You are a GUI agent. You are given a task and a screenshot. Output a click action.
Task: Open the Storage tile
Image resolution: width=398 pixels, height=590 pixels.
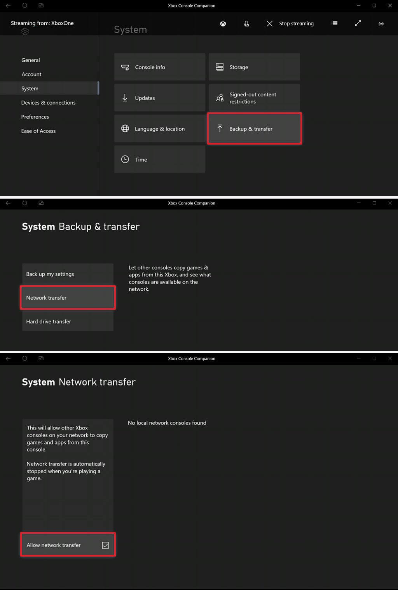254,67
